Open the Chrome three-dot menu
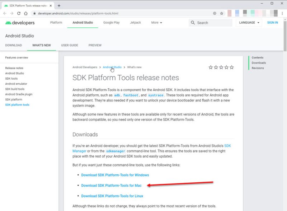The width and height of the screenshot is (287, 211). click(282, 13)
